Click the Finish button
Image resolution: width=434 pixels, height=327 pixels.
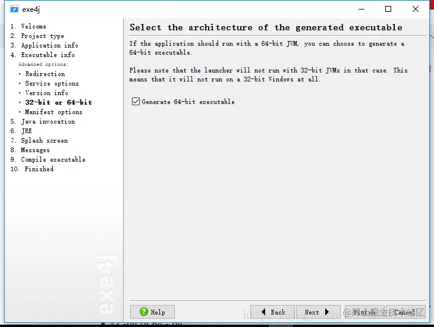[x=364, y=312]
